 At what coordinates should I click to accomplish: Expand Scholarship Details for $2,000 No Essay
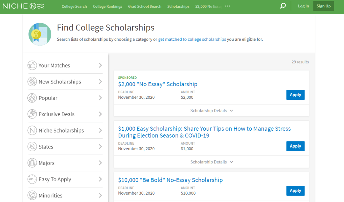pyautogui.click(x=211, y=111)
